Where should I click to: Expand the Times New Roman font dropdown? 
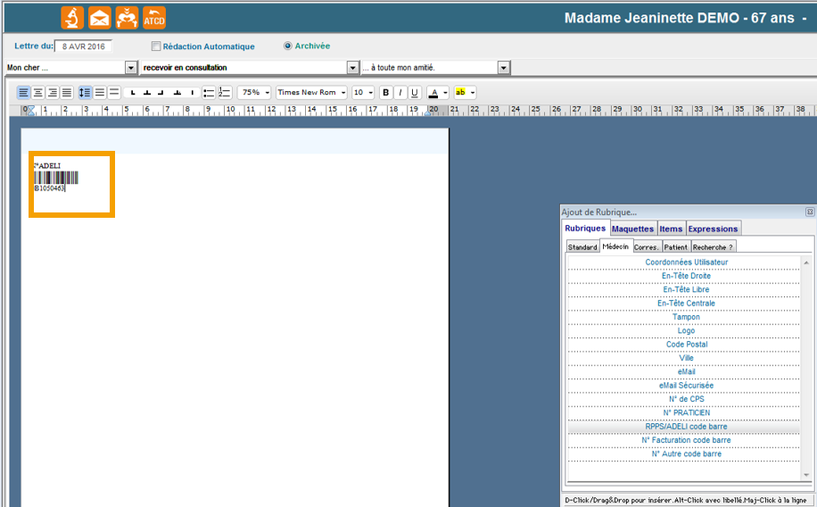click(343, 93)
